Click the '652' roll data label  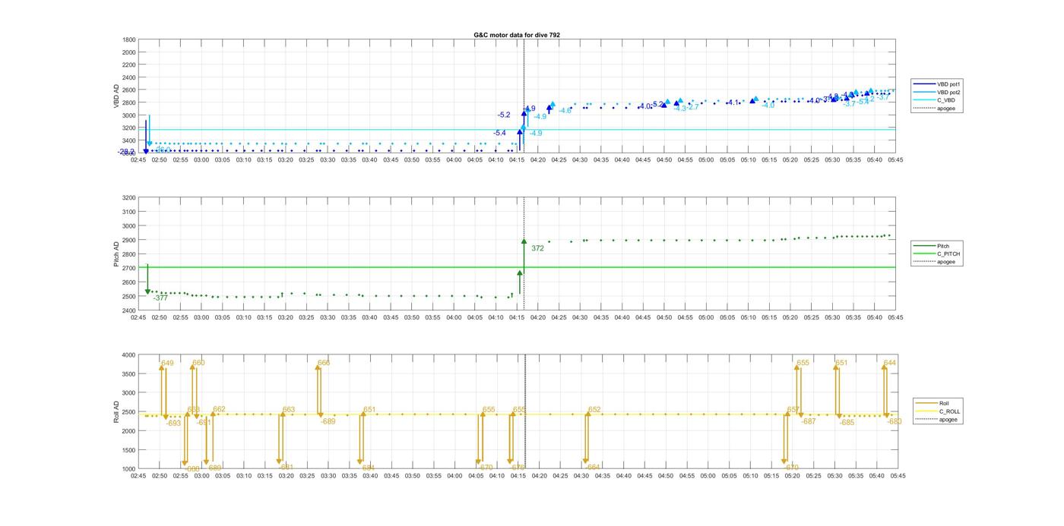(x=594, y=410)
